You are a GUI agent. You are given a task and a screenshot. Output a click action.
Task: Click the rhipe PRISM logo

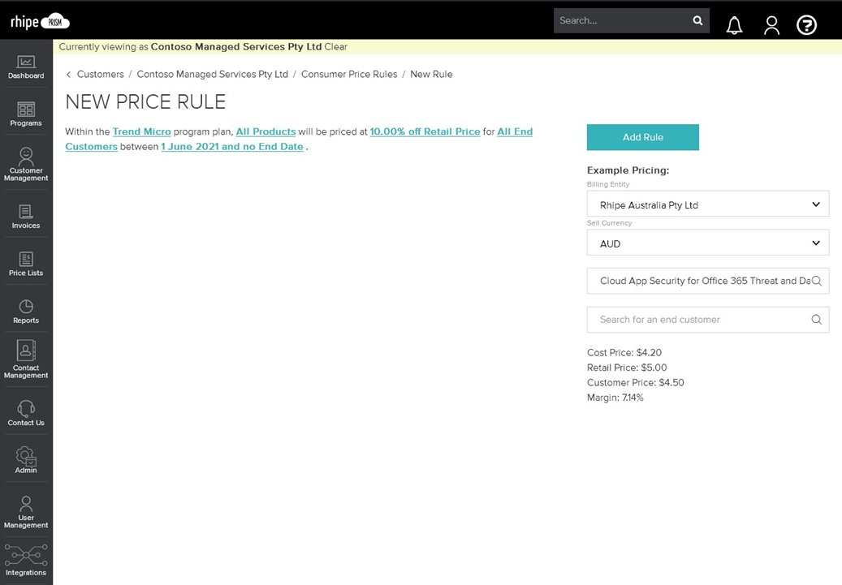[40, 21]
